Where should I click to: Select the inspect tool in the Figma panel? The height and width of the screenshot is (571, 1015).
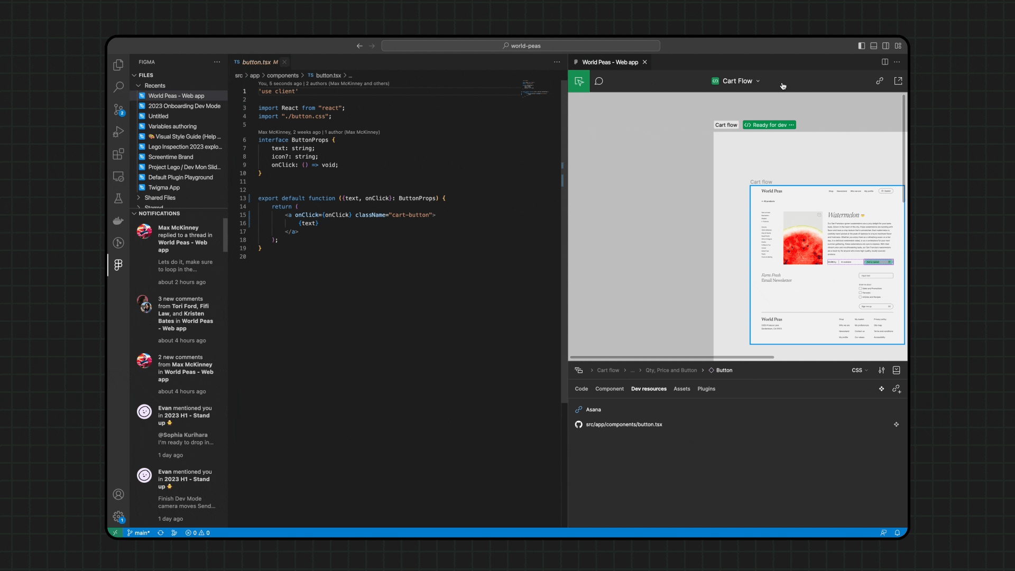579,81
